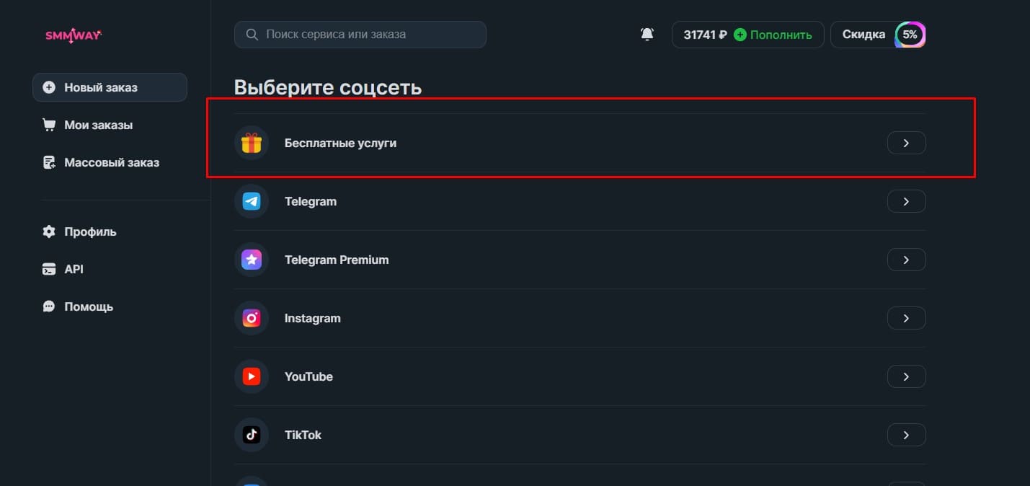
Task: Select the Instagram label text
Action: 313,318
